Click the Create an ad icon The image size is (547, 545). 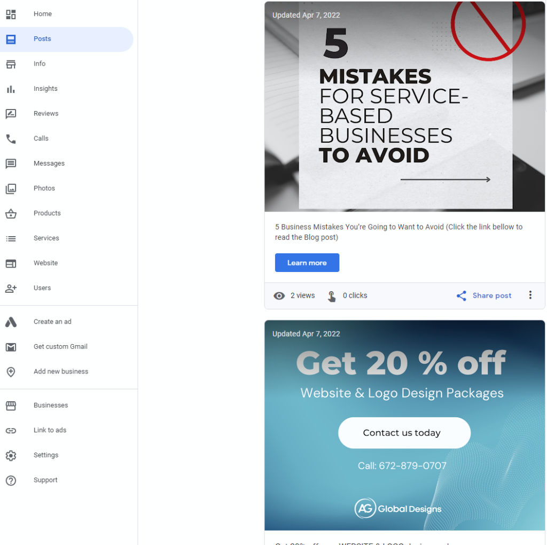(x=11, y=322)
